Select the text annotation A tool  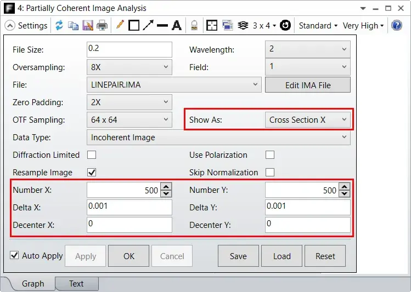point(177,26)
